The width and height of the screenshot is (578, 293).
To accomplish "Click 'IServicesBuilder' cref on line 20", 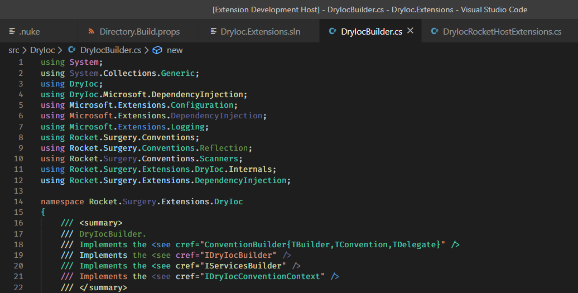I will coord(243,266).
